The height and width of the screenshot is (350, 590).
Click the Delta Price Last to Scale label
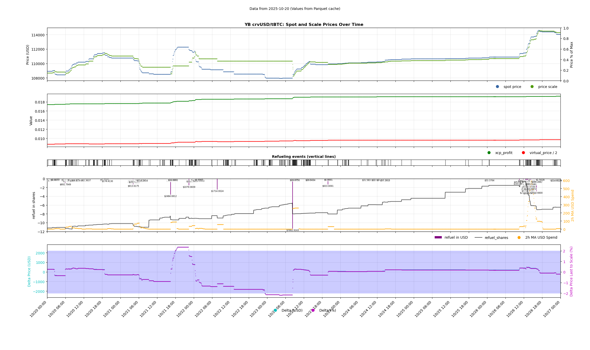[571, 271]
